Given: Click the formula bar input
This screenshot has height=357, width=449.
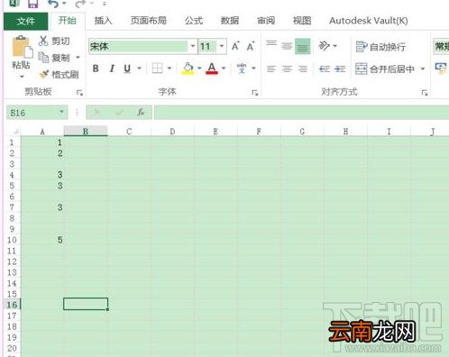Looking at the screenshot, I should click(x=301, y=112).
